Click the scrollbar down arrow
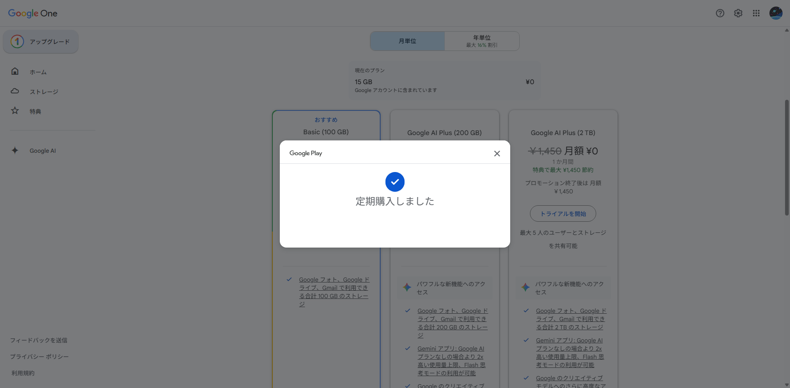The width and height of the screenshot is (790, 388). click(787, 385)
